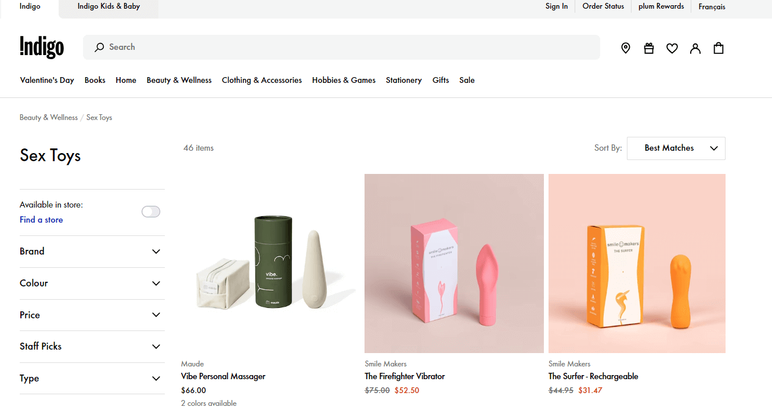Screen dimensions: 772x407
Task: Expand the Colour filter
Action: pyautogui.click(x=92, y=284)
